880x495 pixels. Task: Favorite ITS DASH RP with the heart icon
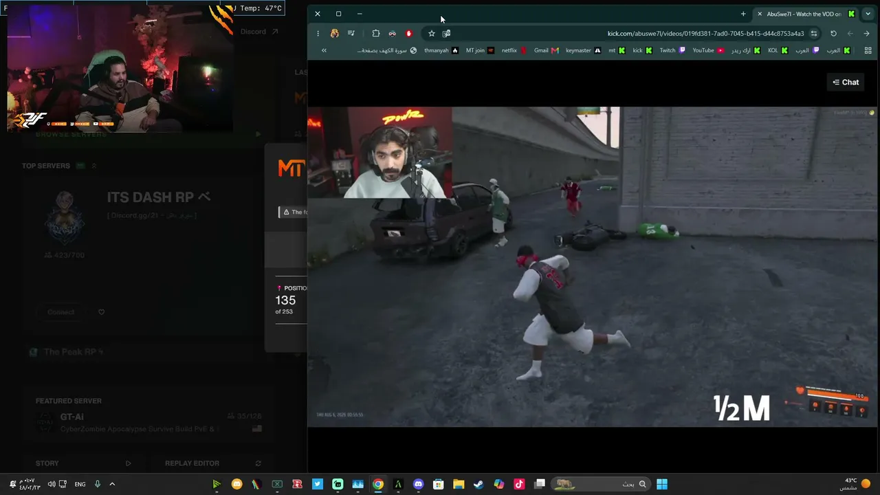[102, 312]
